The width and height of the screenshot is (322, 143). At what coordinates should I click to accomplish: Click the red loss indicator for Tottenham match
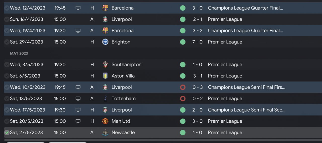(x=183, y=99)
